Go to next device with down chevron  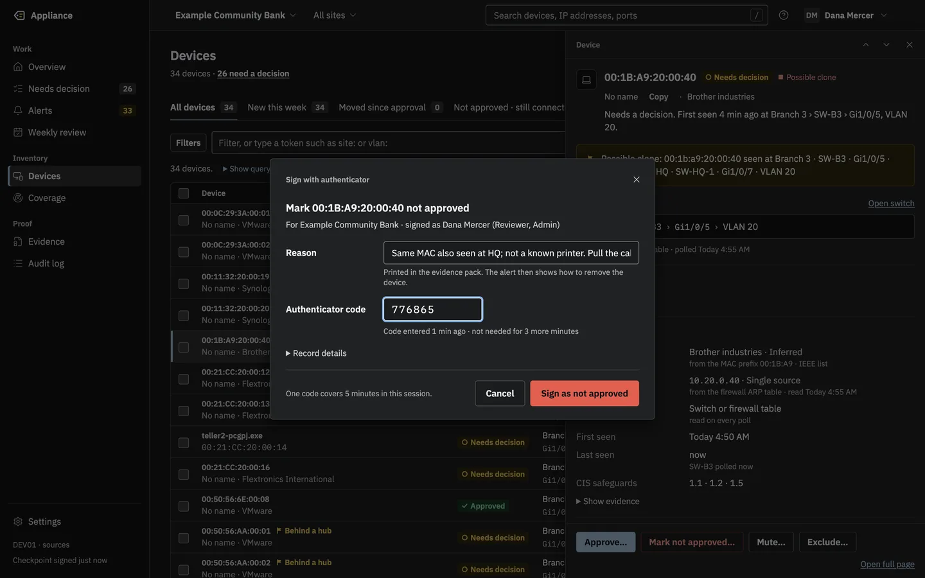pos(886,45)
